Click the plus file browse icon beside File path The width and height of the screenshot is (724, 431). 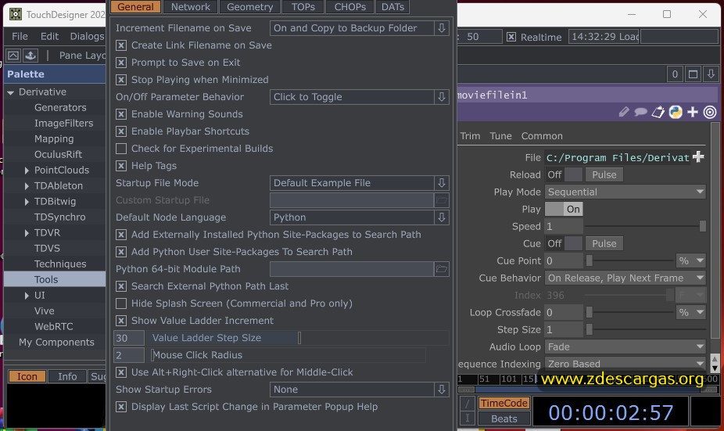coord(698,157)
